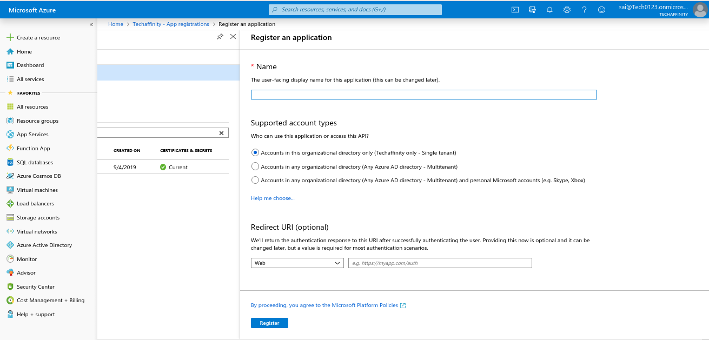This screenshot has width=709, height=340.
Task: Click the Home house icon in sidebar
Action: 10,51
